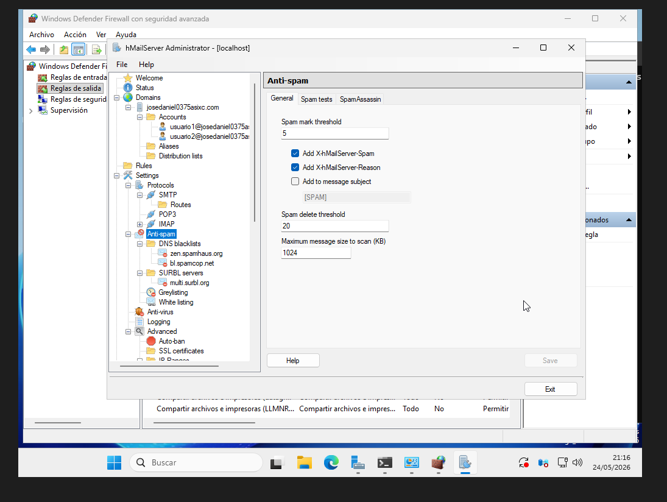Click the Logging document icon
Screen dimensions: 667x502
click(x=139, y=322)
